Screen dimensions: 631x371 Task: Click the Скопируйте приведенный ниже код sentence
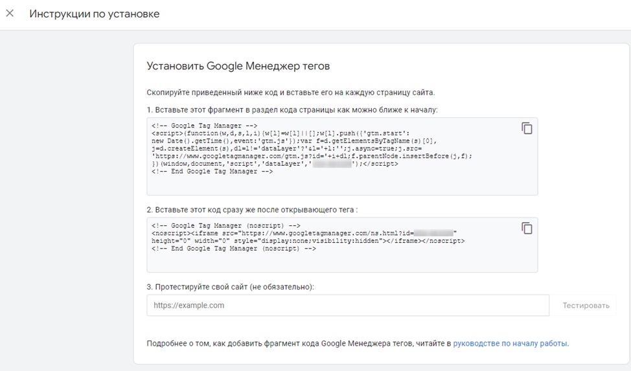click(x=290, y=93)
